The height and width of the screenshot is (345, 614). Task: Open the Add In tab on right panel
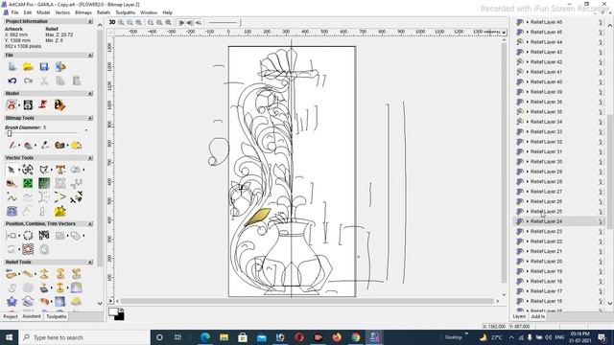tap(538, 316)
